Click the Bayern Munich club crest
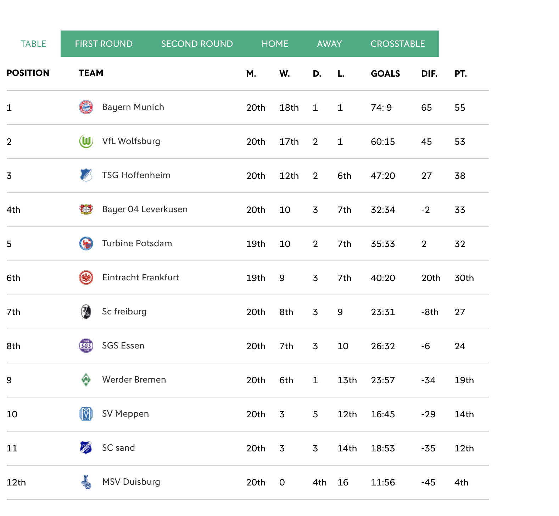 pos(86,107)
